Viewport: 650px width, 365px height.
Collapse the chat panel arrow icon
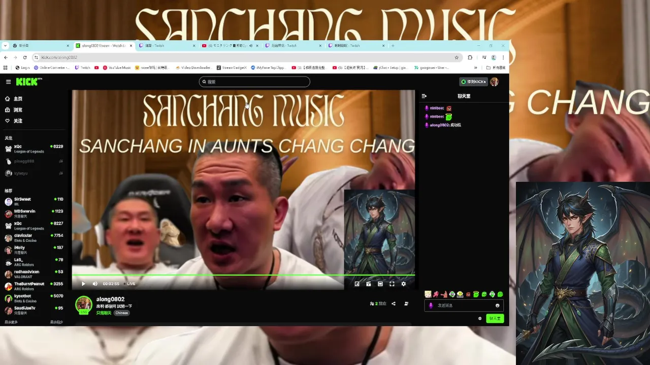(424, 96)
